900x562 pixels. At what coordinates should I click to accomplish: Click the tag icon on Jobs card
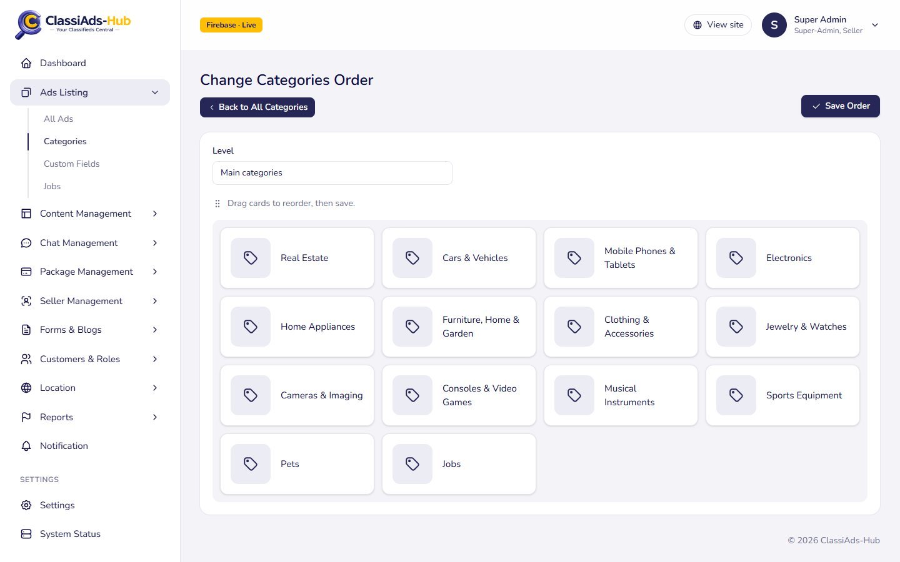tap(412, 464)
